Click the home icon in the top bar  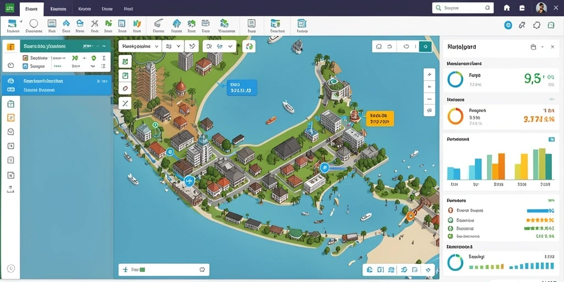click(507, 8)
